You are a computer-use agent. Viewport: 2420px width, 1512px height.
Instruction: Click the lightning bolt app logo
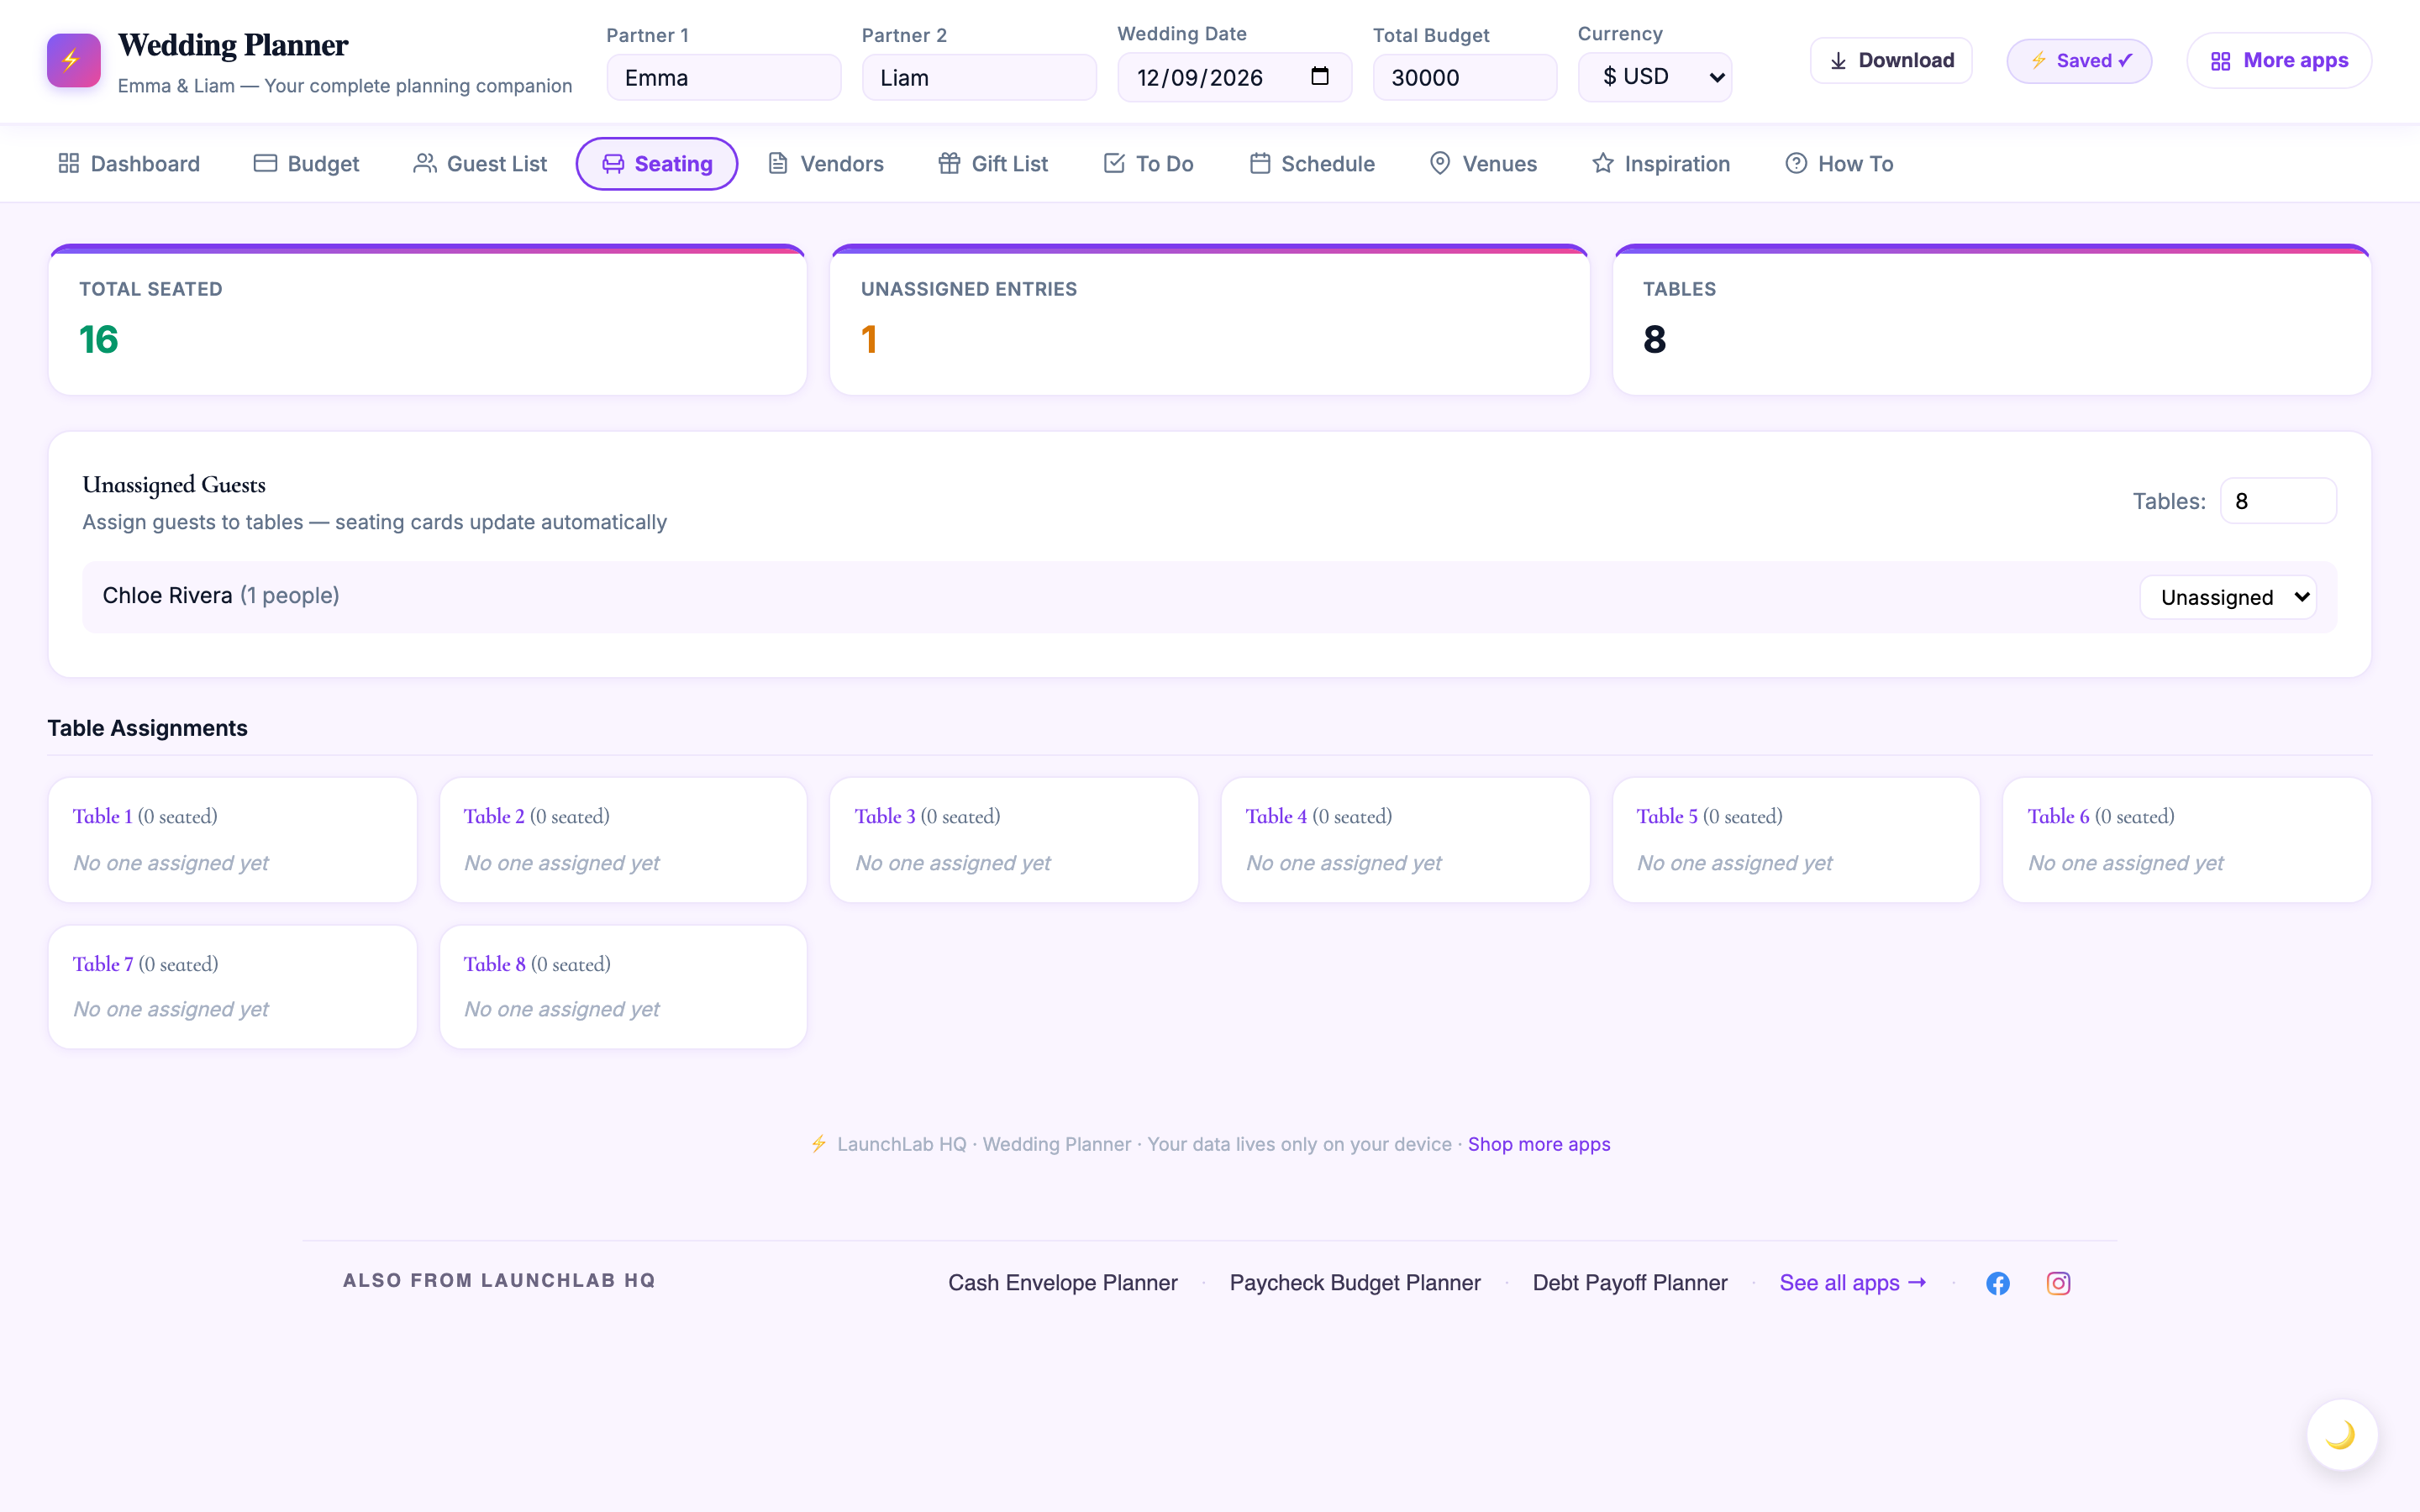click(x=73, y=61)
